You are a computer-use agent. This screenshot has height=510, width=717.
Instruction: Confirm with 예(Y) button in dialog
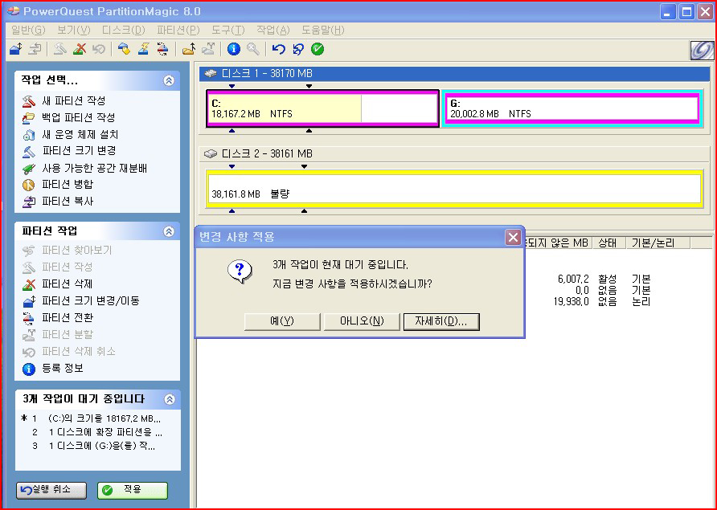(282, 321)
